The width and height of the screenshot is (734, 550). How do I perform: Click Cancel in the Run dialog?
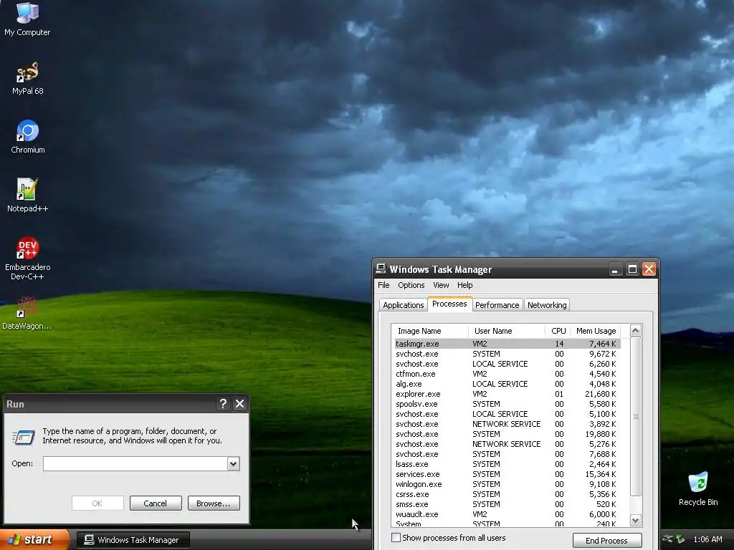click(x=156, y=503)
